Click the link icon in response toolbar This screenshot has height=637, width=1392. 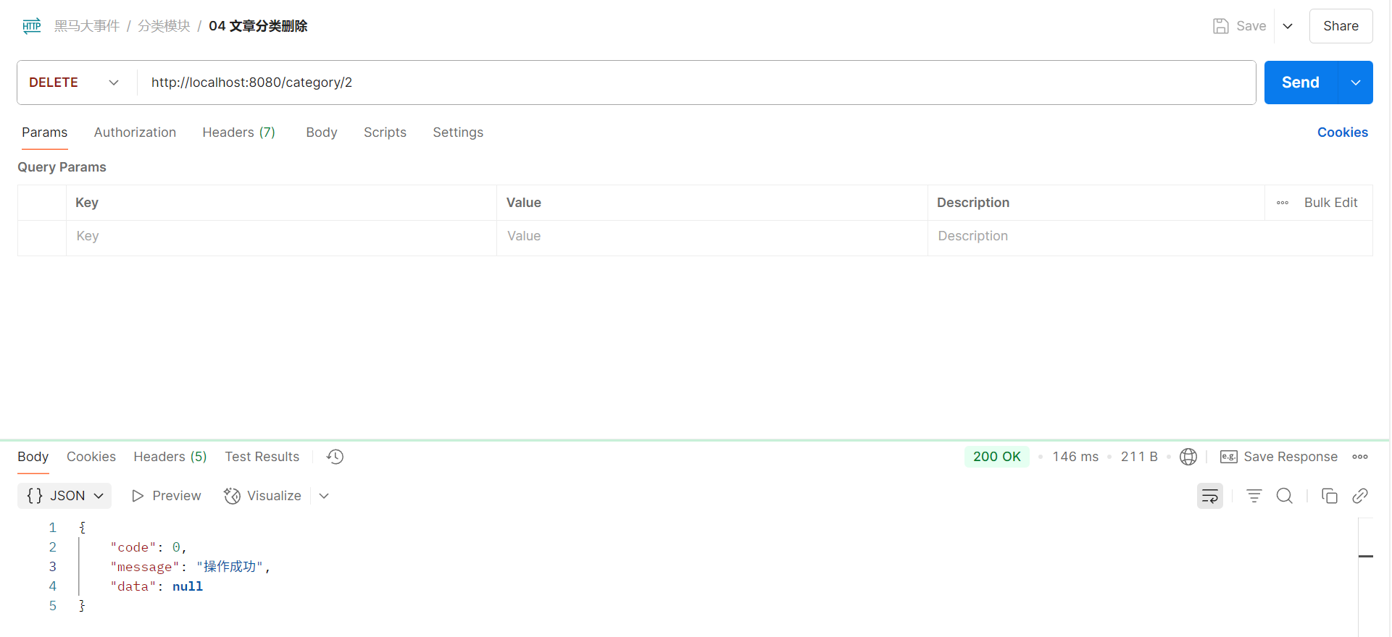click(x=1359, y=496)
